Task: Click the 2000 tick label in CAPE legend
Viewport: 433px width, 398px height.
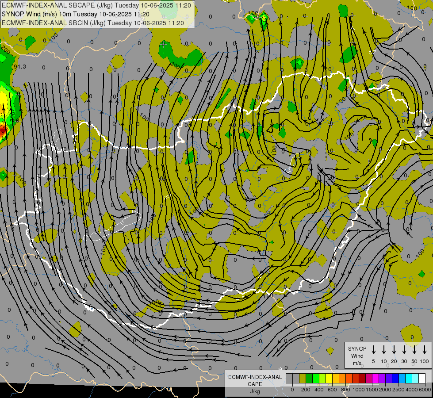Action: (385, 390)
